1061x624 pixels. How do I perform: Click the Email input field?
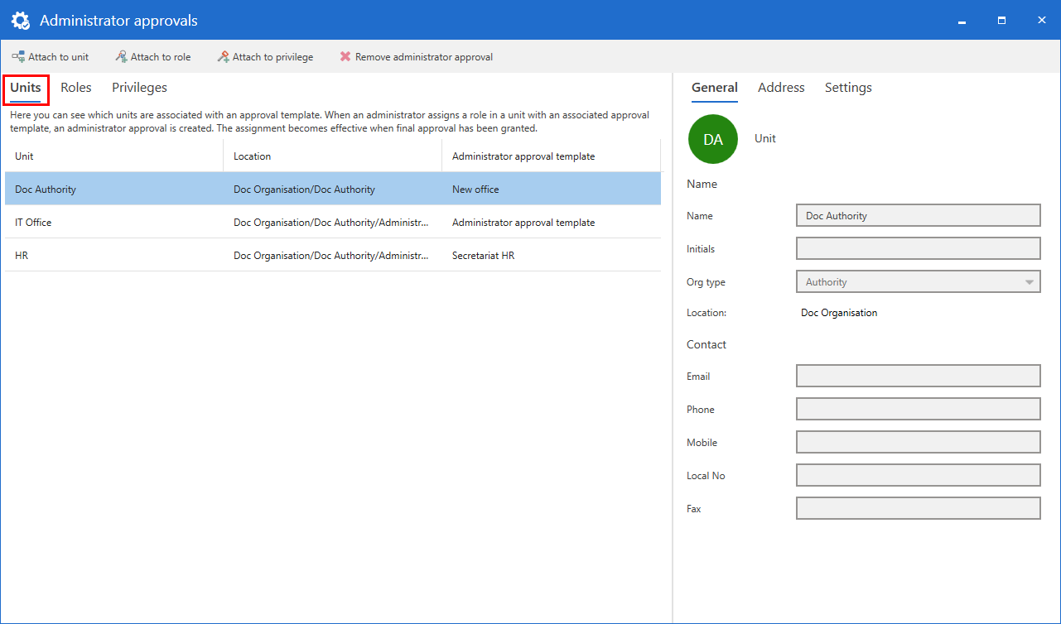click(918, 377)
